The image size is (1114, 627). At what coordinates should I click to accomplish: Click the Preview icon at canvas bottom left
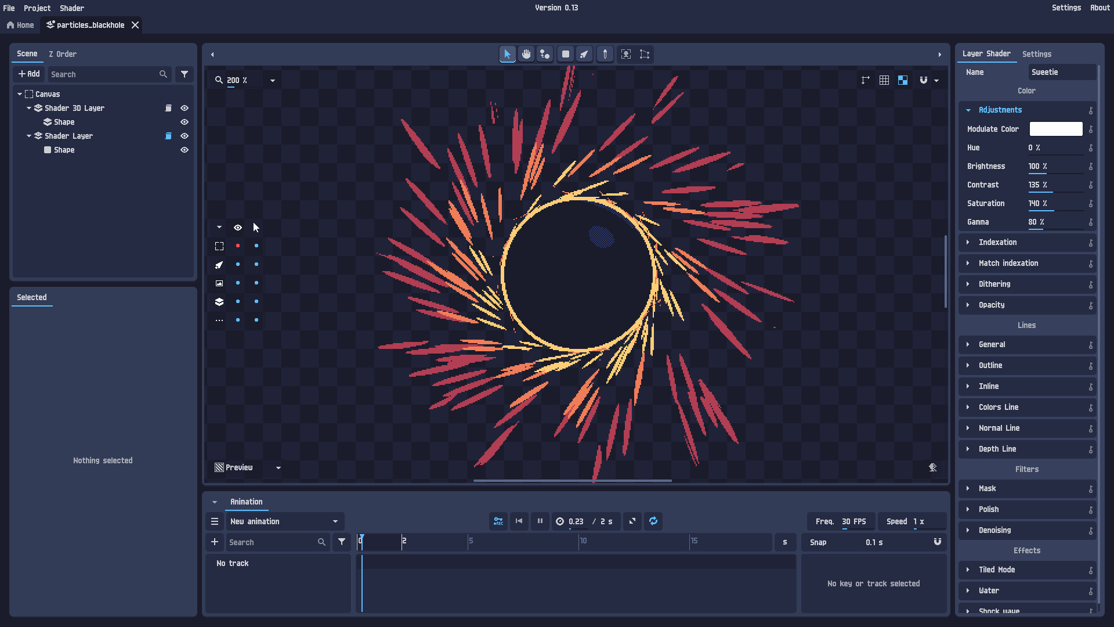(219, 467)
